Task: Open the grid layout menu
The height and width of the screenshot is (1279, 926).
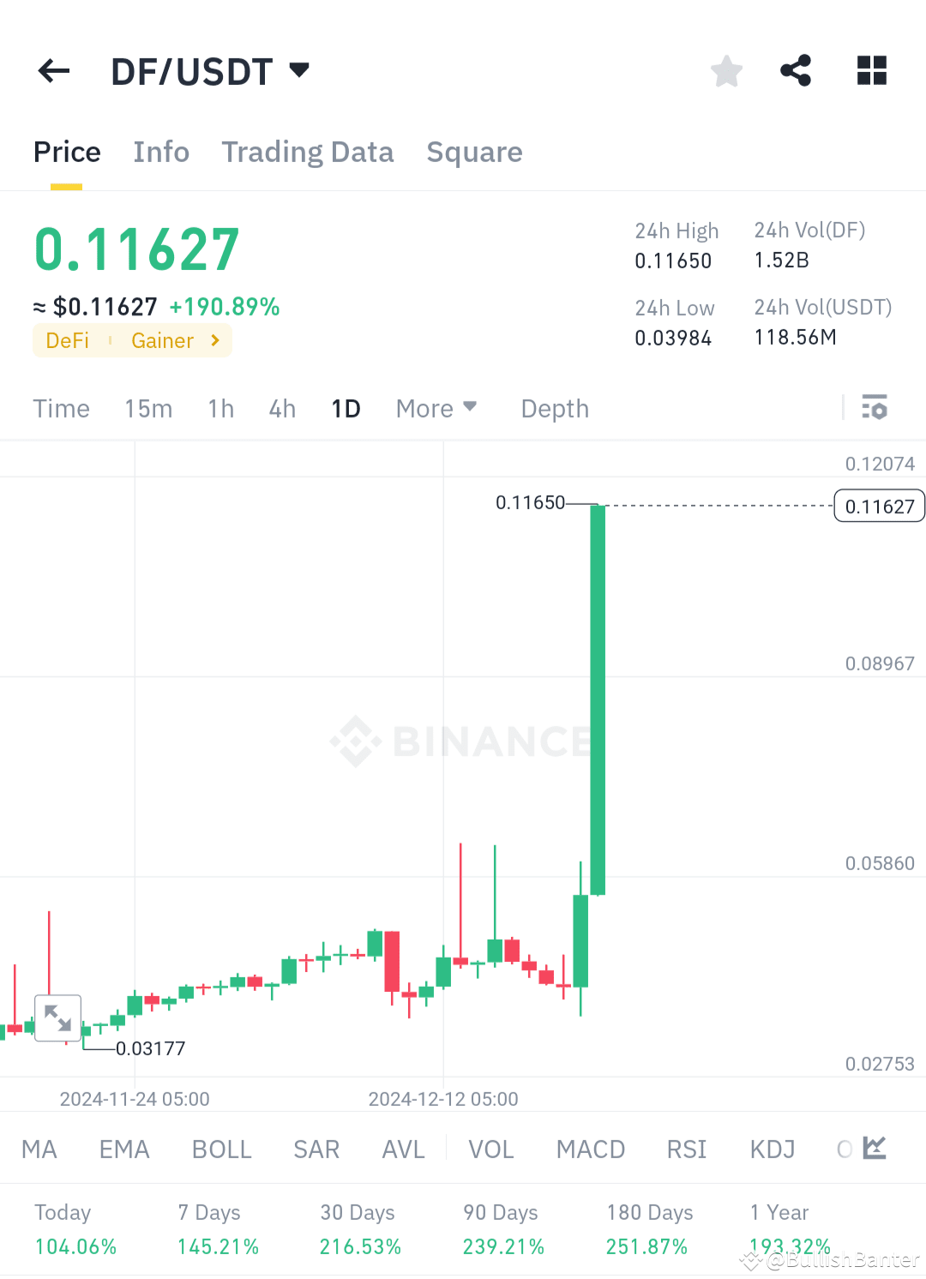Action: tap(871, 70)
